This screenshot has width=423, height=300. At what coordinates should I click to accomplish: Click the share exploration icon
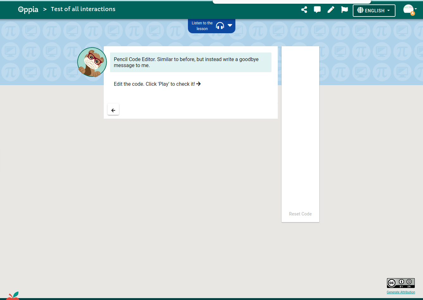click(x=304, y=10)
